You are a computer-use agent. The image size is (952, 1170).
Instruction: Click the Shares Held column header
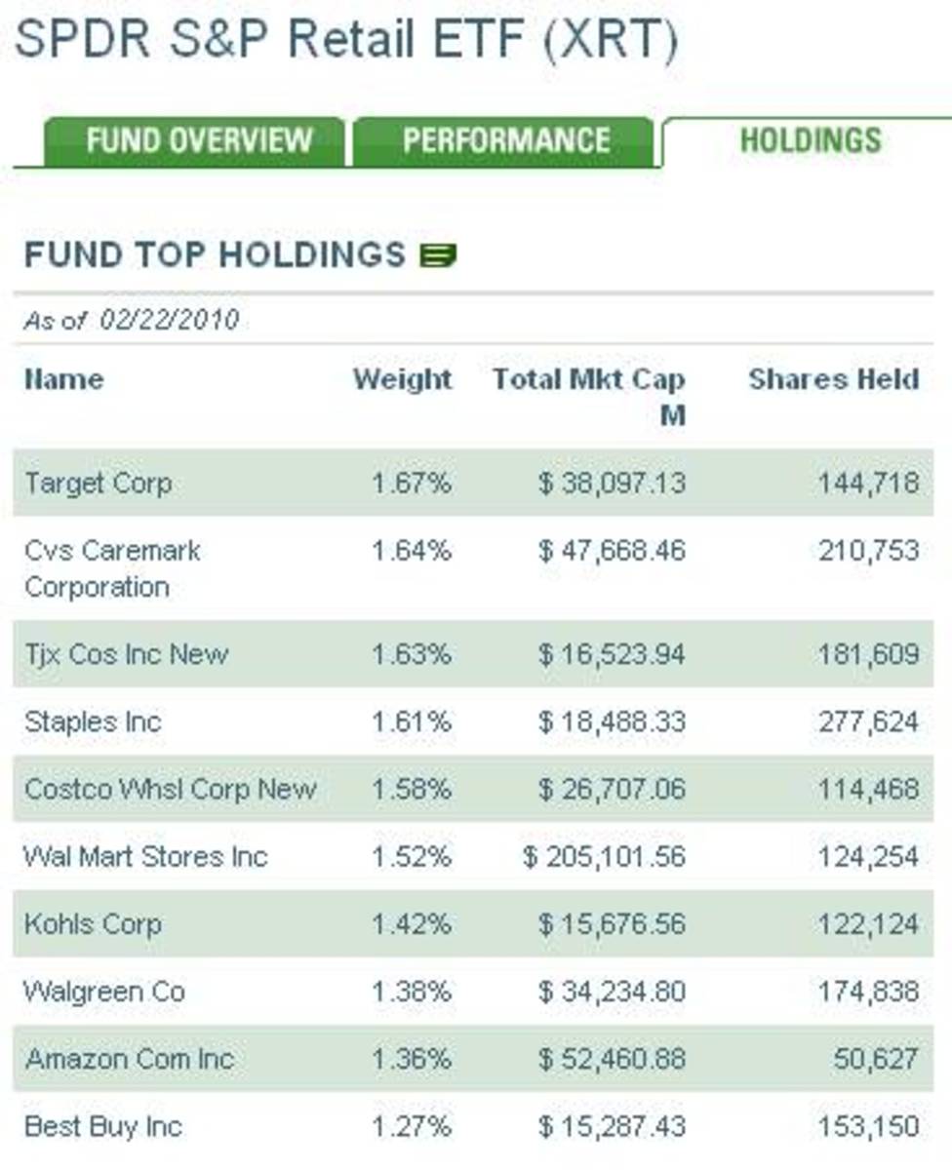pyautogui.click(x=833, y=379)
